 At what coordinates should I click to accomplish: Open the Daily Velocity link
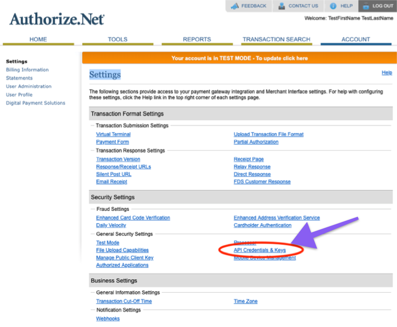[x=111, y=225]
